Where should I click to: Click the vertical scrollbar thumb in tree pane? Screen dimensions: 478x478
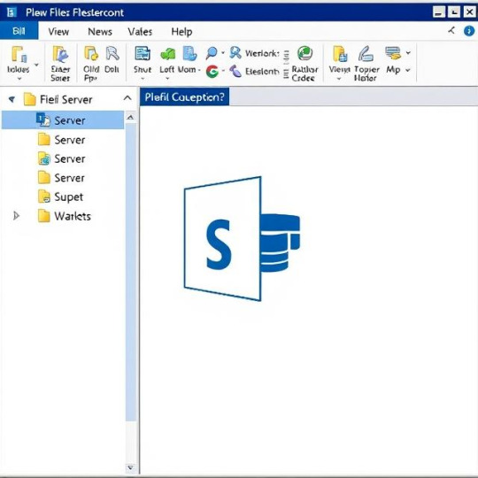point(131,272)
